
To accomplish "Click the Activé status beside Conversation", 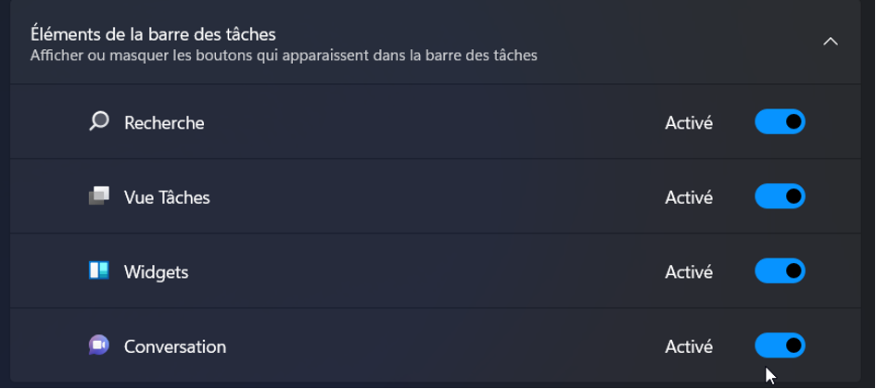I will click(x=689, y=346).
